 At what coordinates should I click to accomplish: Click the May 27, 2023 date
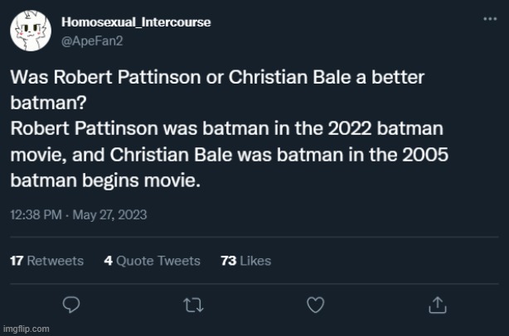[x=110, y=214]
